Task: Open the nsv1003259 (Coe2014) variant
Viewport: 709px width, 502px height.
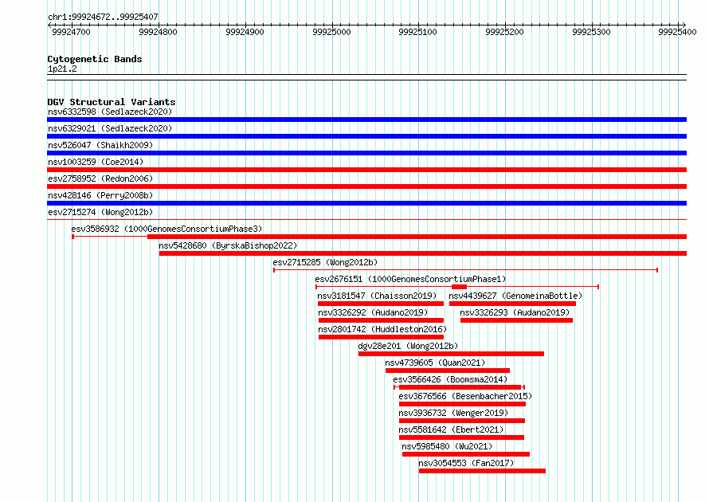Action: pyautogui.click(x=96, y=162)
